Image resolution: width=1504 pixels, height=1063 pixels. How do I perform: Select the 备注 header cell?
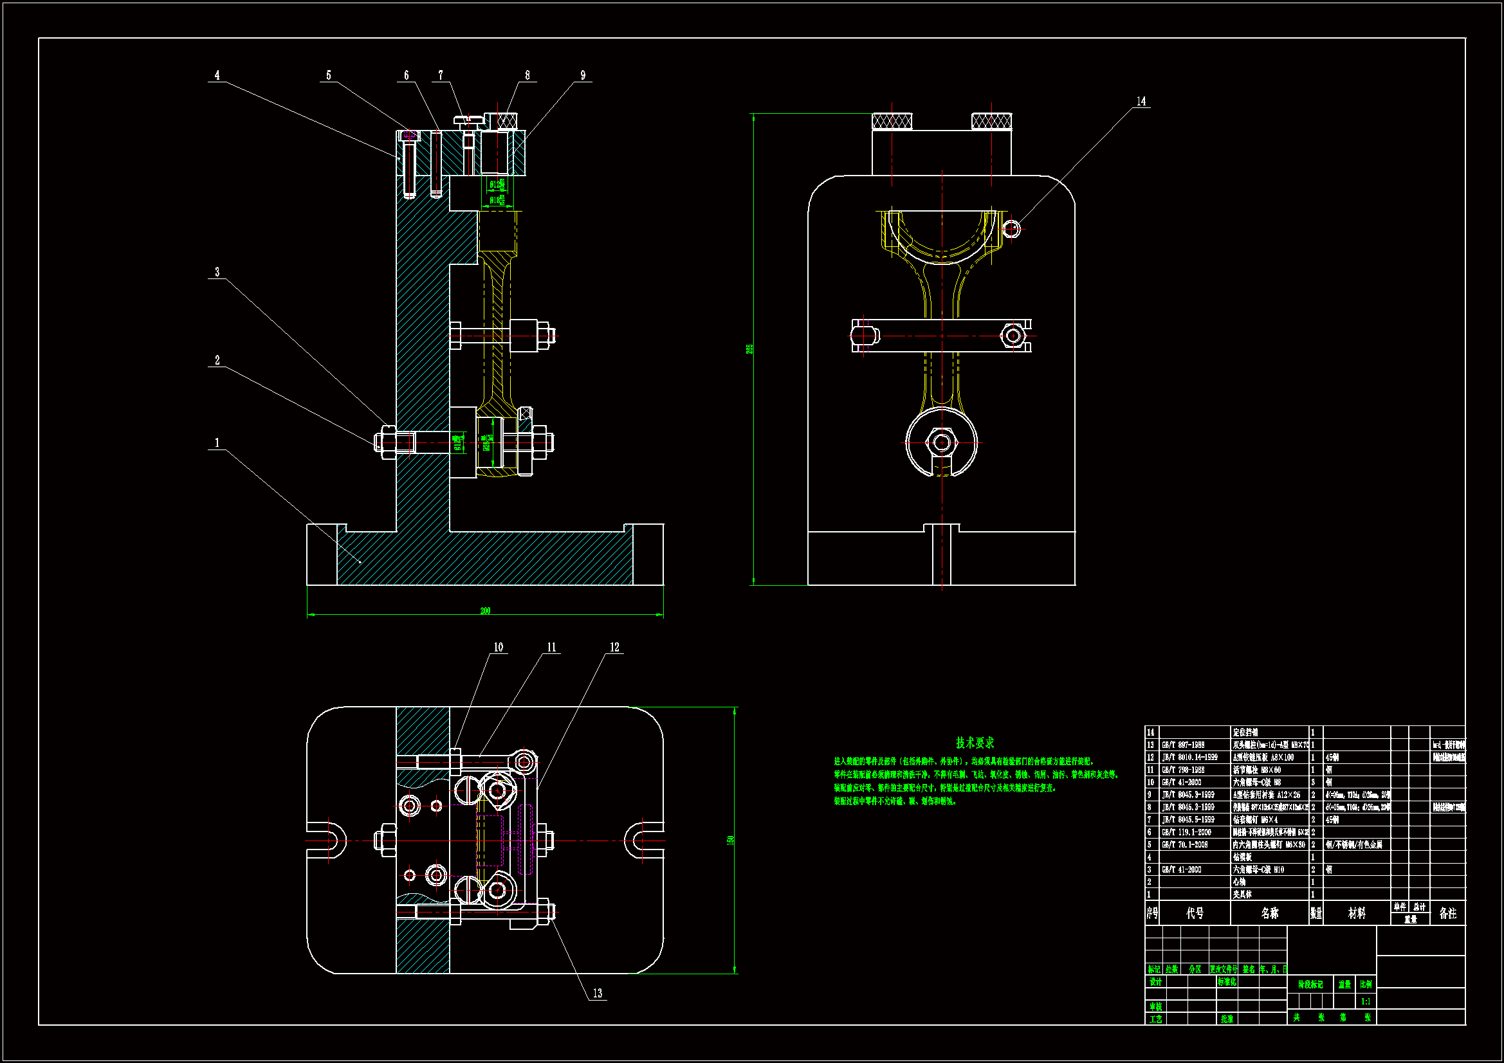[1447, 913]
